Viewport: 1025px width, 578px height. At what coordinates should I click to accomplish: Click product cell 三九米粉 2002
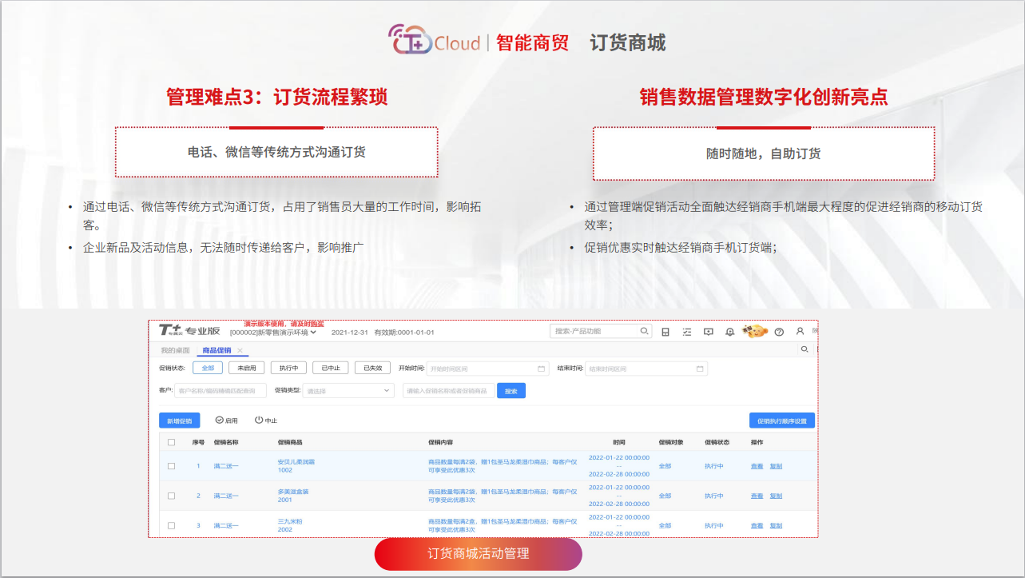[x=289, y=525]
